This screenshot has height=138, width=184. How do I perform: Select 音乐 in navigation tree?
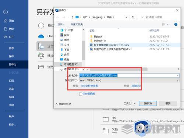click(x=65, y=54)
